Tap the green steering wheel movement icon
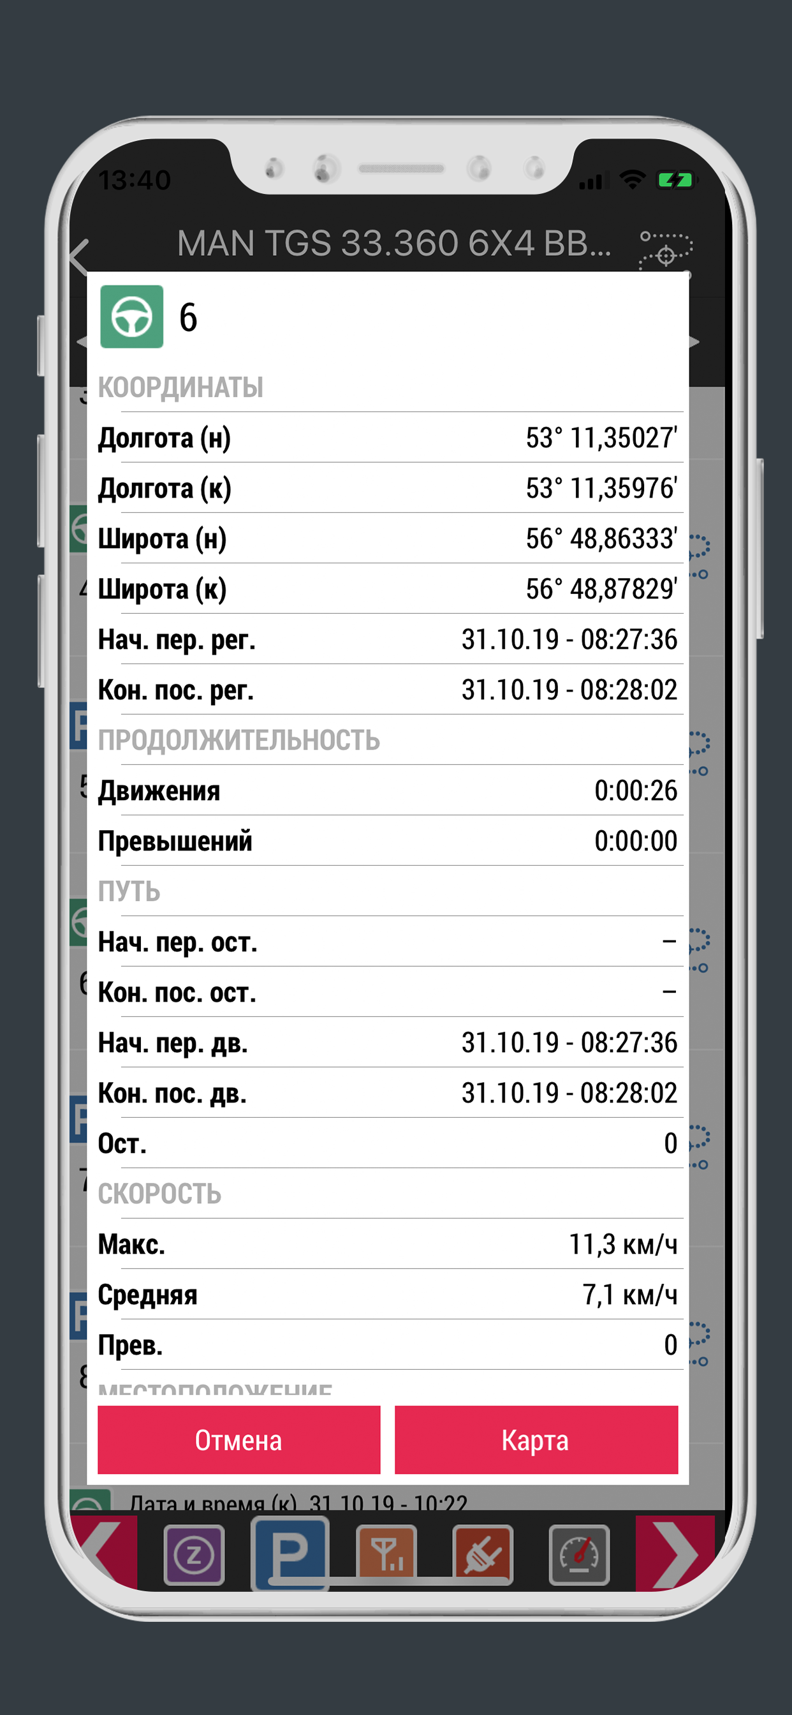Viewport: 792px width, 1715px height. coord(132,317)
